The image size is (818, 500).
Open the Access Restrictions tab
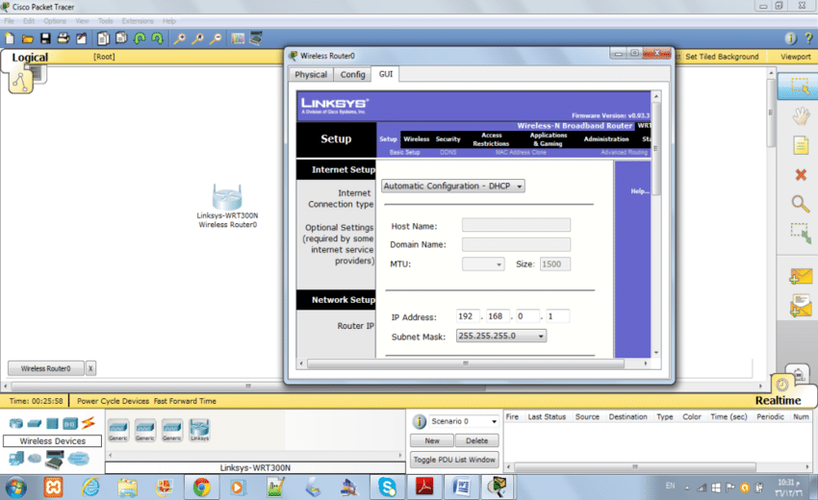click(x=491, y=139)
